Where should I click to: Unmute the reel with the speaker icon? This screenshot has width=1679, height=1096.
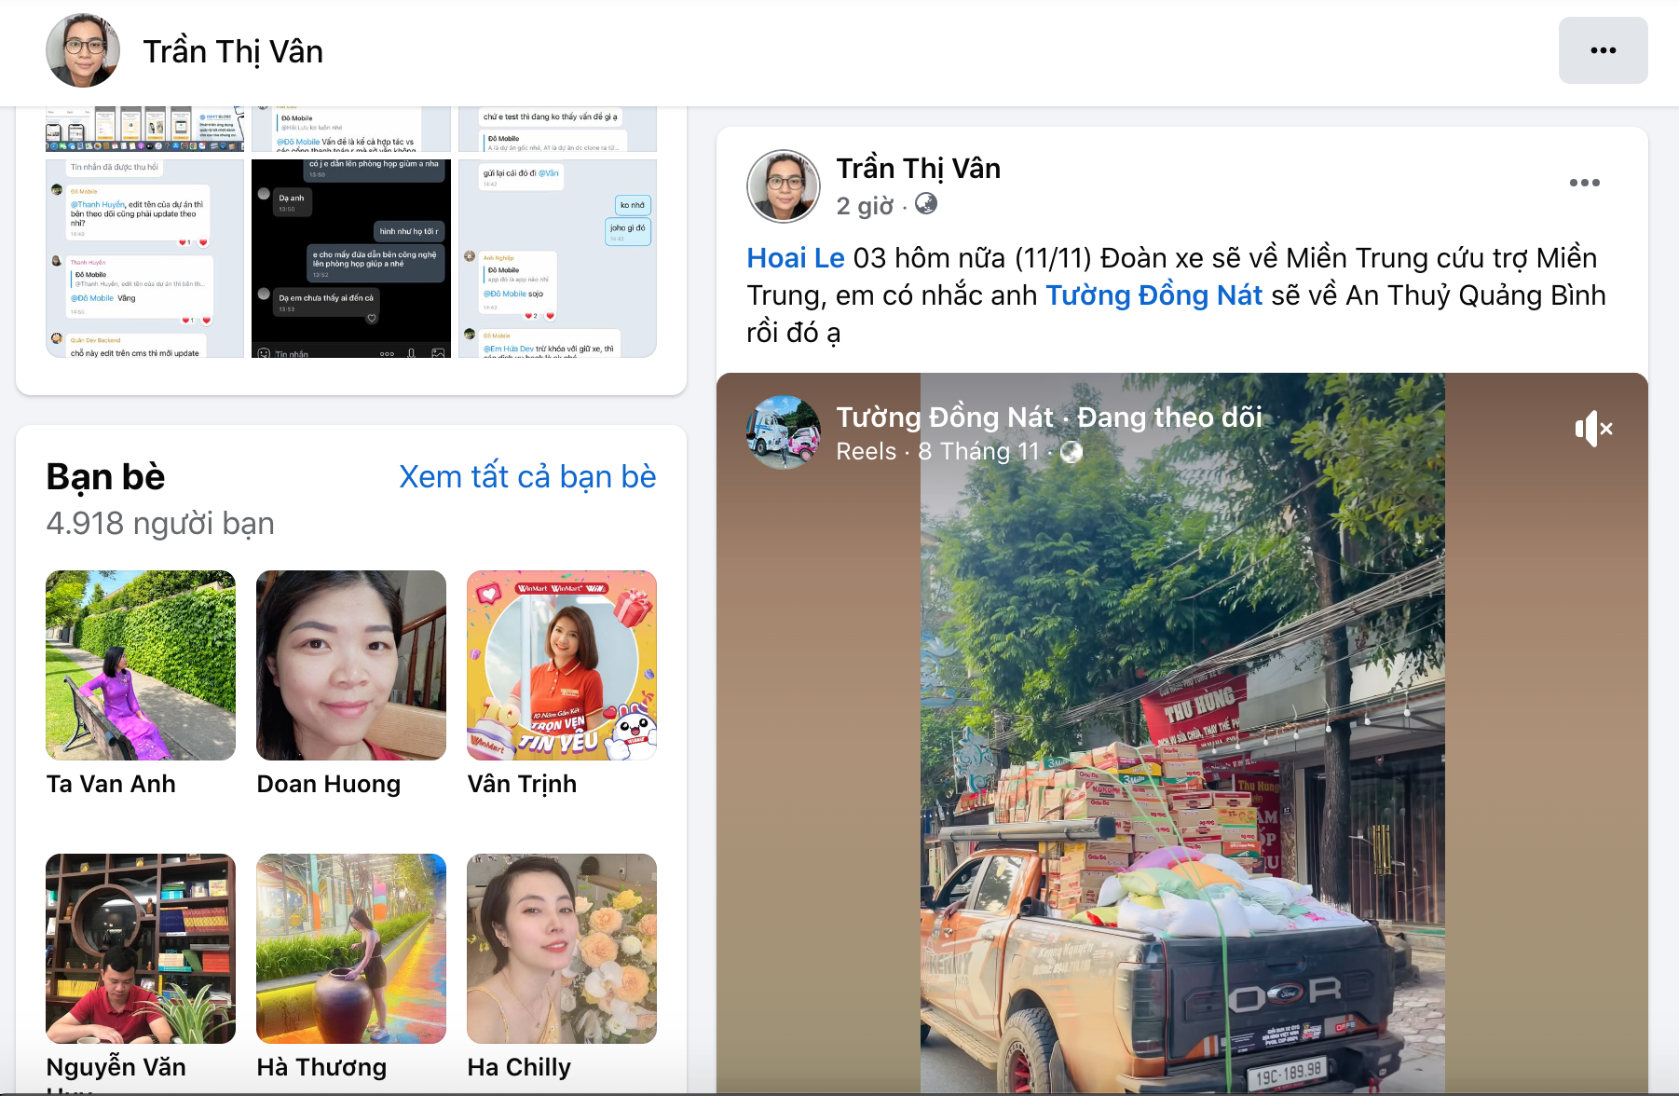[x=1593, y=429]
